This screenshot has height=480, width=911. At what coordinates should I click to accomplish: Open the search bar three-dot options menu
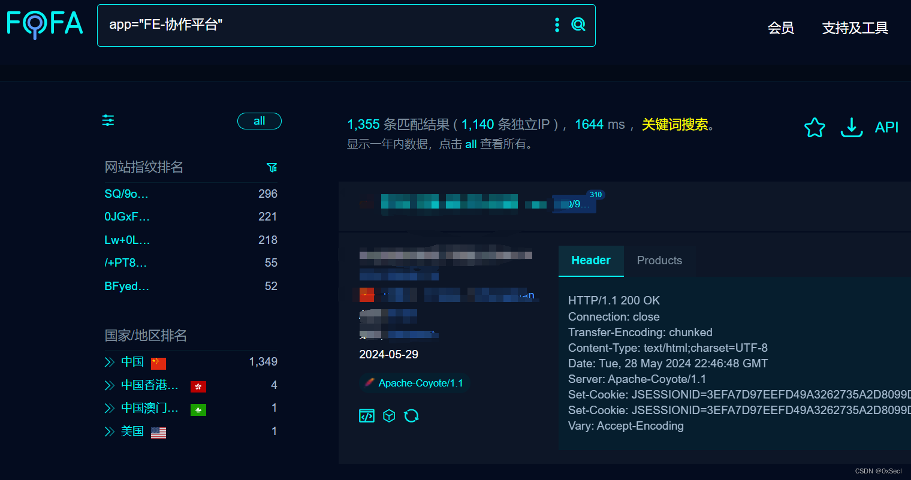click(x=556, y=25)
